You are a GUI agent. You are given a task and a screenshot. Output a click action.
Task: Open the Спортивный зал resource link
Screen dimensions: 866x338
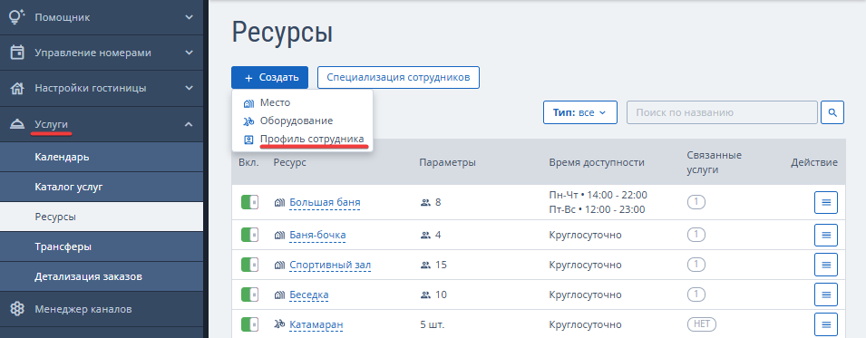(x=330, y=266)
